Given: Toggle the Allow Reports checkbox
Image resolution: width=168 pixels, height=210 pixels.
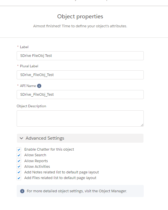Looking at the screenshot, I should (x=19, y=161).
